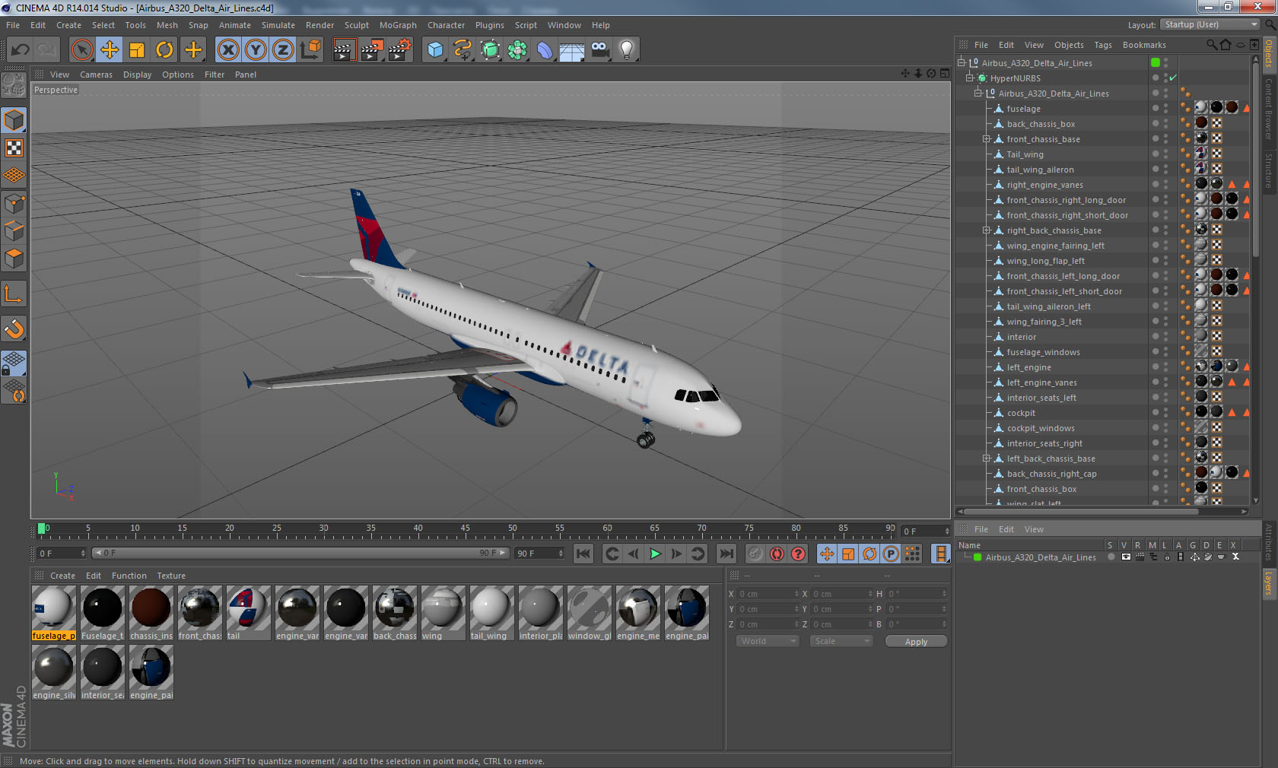
Task: Open Edit Render Settings icon
Action: click(x=400, y=50)
